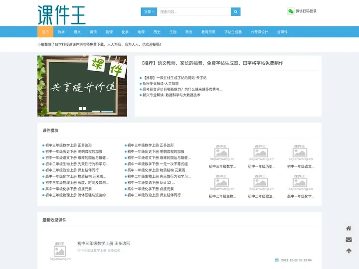
Task: Open middle column 初中三年级数学上册 正多边形
Action: pos(151,145)
